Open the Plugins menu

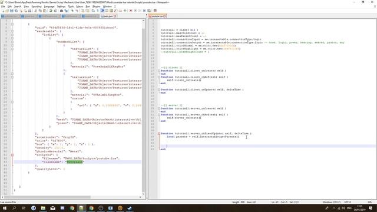(97, 6)
